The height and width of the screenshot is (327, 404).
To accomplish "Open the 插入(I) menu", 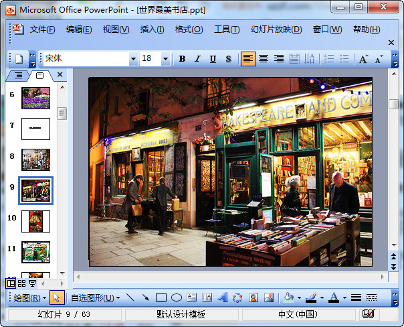I will pos(152,29).
